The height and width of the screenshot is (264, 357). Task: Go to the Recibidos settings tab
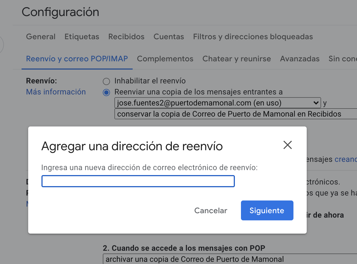coord(126,36)
